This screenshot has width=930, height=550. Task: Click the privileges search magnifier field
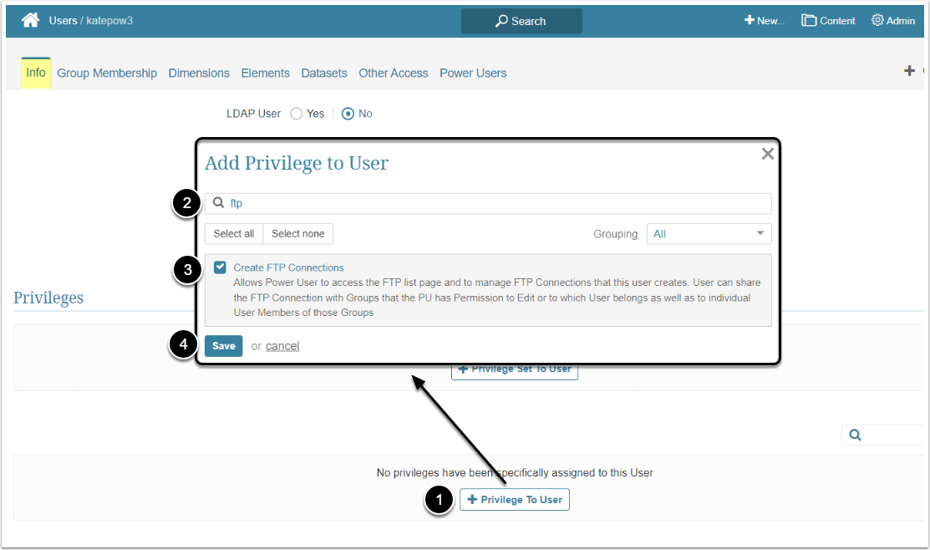[x=882, y=435]
